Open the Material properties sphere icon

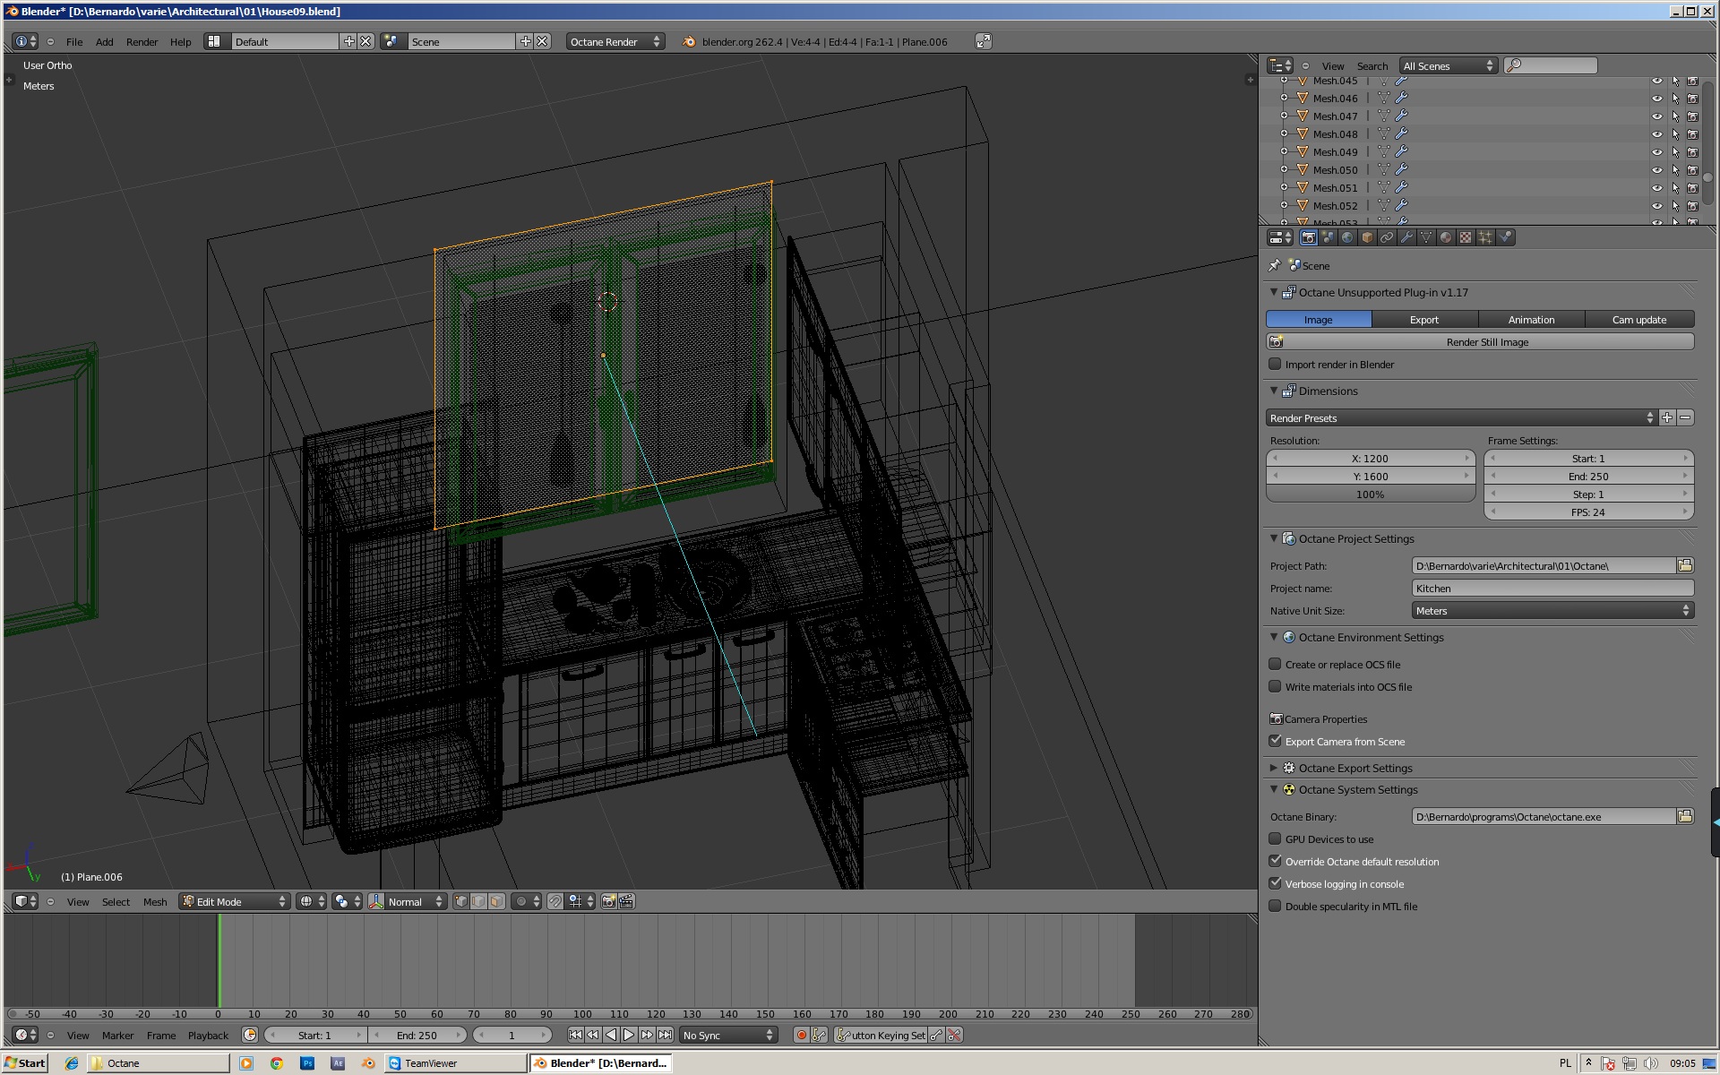1446,237
